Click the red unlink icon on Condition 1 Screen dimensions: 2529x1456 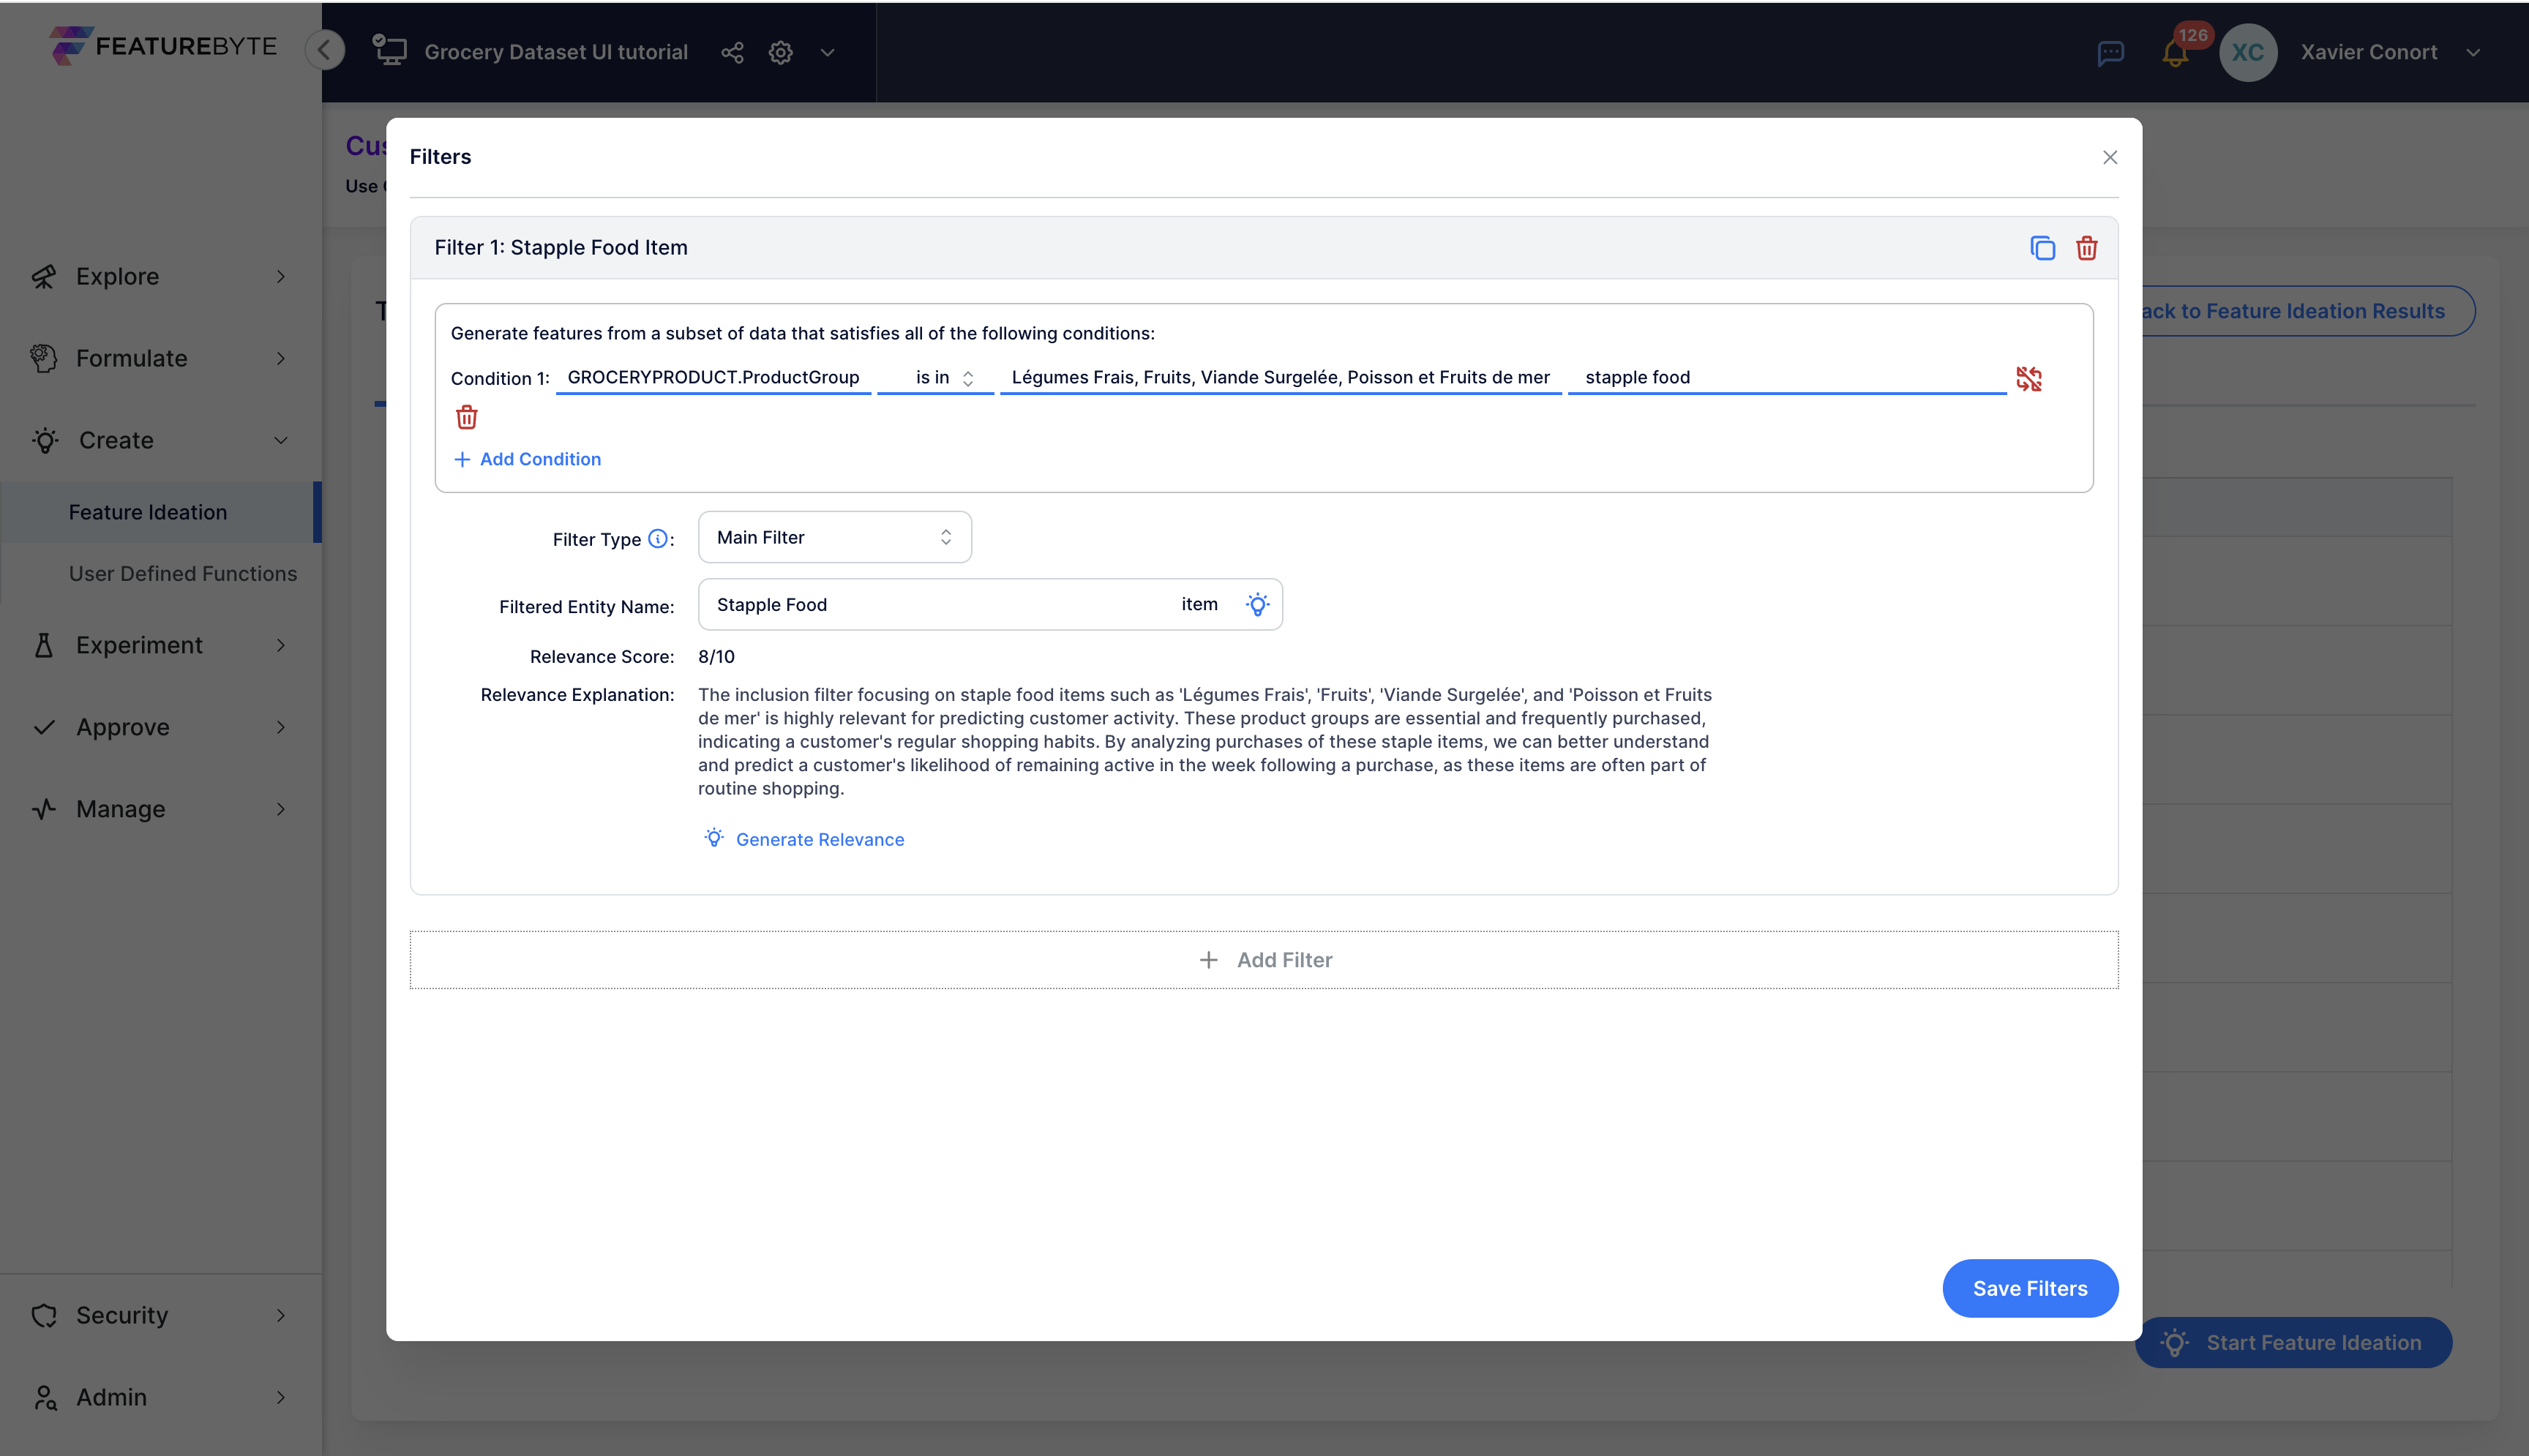[2028, 378]
